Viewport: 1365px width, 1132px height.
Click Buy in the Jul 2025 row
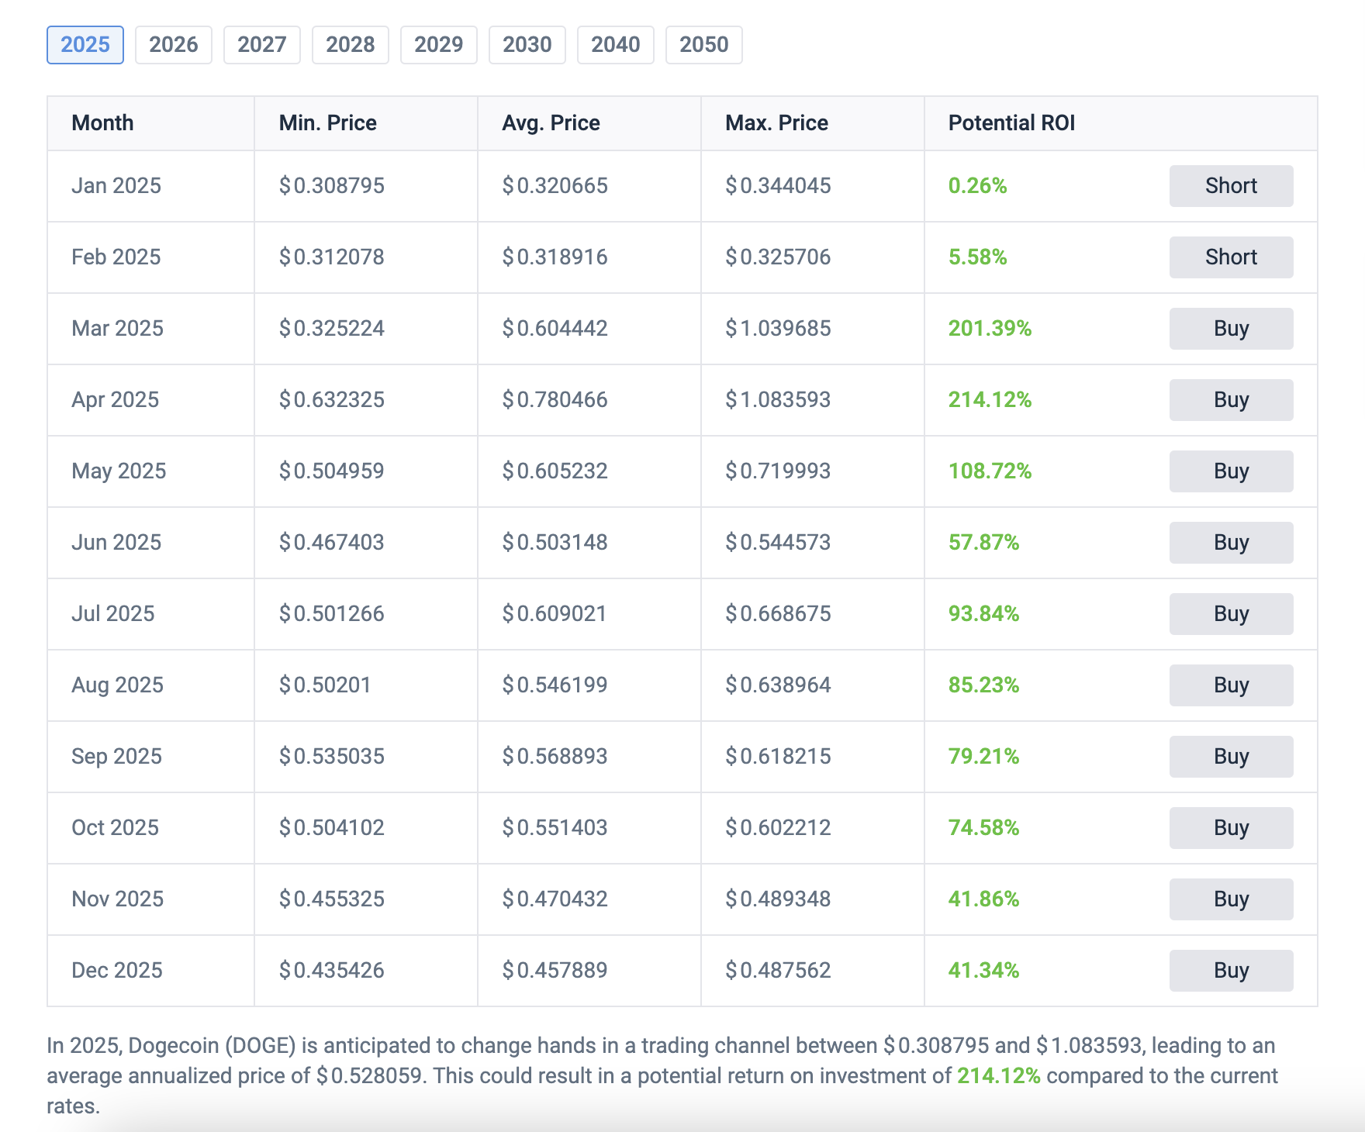[1232, 614]
